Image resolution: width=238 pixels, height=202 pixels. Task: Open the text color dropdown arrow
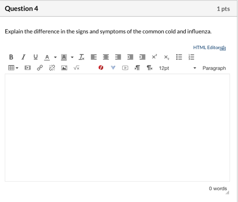click(55, 57)
